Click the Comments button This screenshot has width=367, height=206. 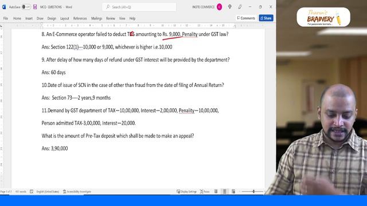coord(246,18)
